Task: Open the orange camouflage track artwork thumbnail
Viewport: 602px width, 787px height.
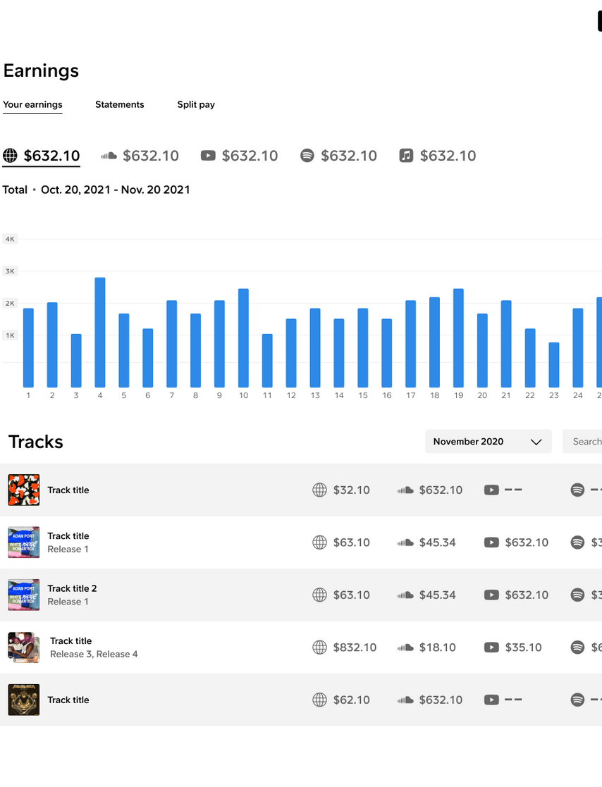Action: tap(23, 490)
